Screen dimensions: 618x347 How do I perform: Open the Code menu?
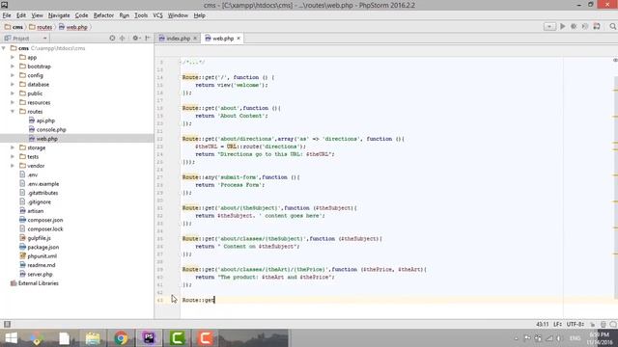[81, 15]
